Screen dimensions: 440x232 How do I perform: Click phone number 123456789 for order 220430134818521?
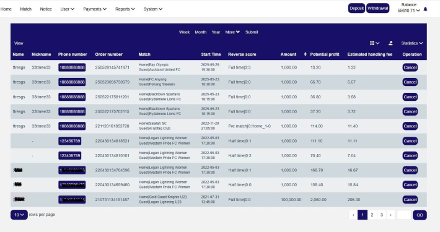tap(70, 141)
